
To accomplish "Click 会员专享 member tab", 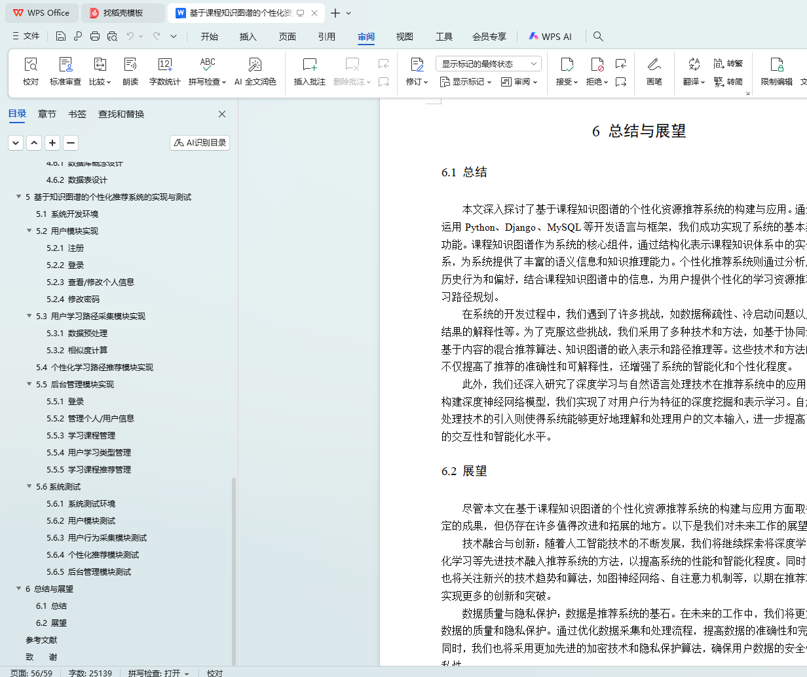I will 489,37.
